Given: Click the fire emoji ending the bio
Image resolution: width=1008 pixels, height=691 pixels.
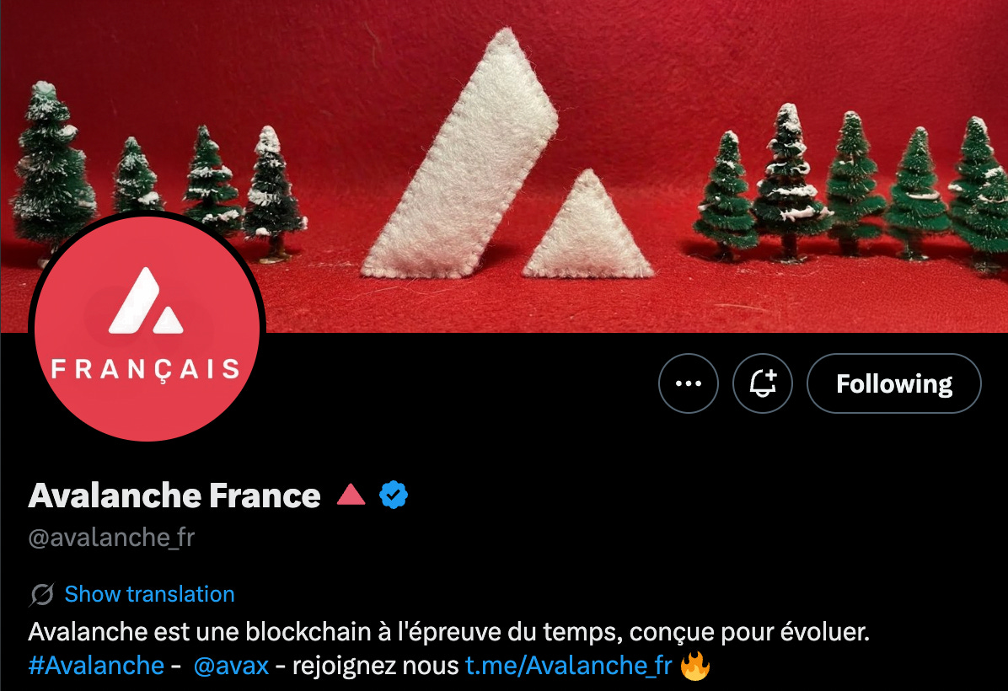Looking at the screenshot, I should coord(695,666).
